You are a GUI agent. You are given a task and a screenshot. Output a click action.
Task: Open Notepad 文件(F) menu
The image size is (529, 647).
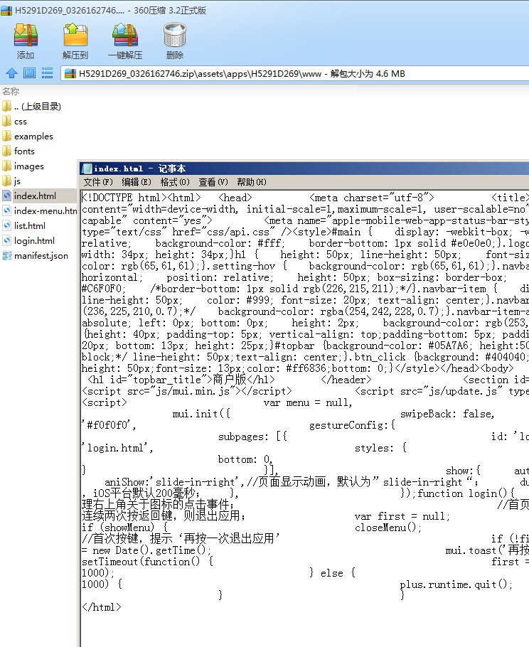[98, 182]
